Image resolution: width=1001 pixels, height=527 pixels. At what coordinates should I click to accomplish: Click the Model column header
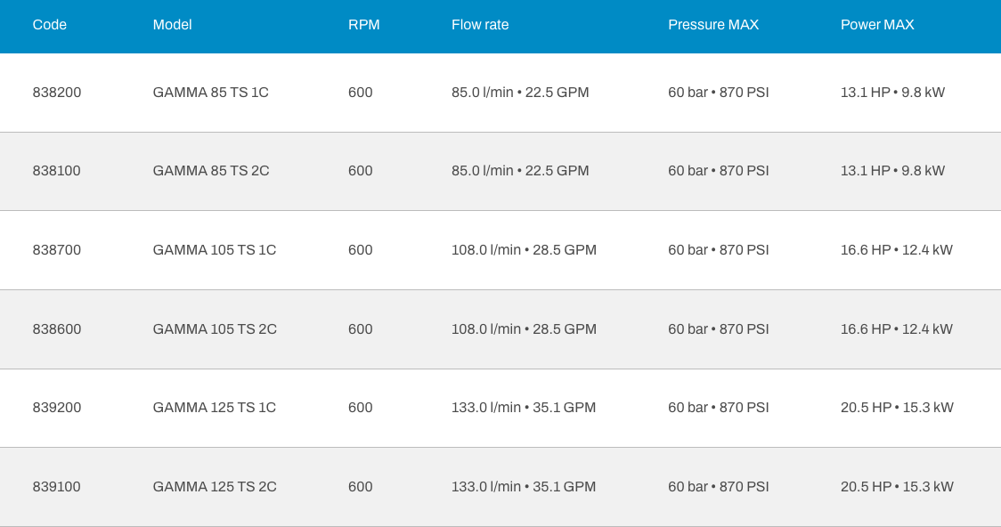coord(173,25)
